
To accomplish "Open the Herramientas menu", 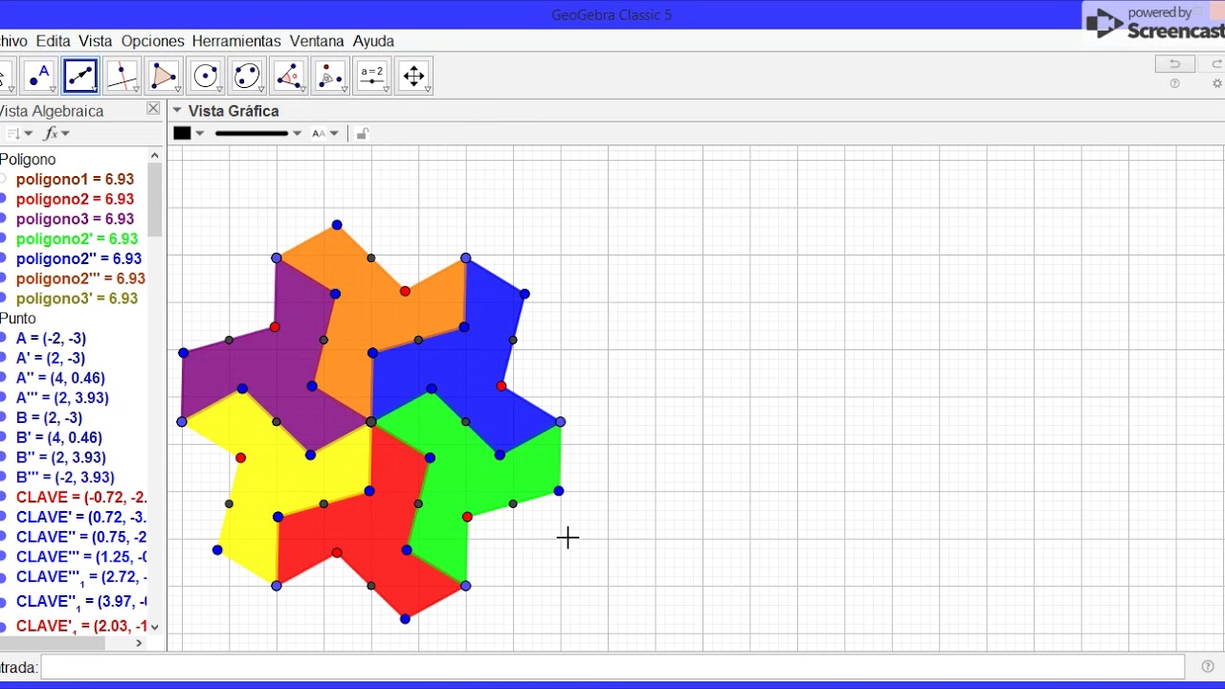I will pyautogui.click(x=236, y=41).
